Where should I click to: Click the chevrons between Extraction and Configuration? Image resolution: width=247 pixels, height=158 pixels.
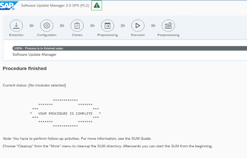tap(32, 25)
